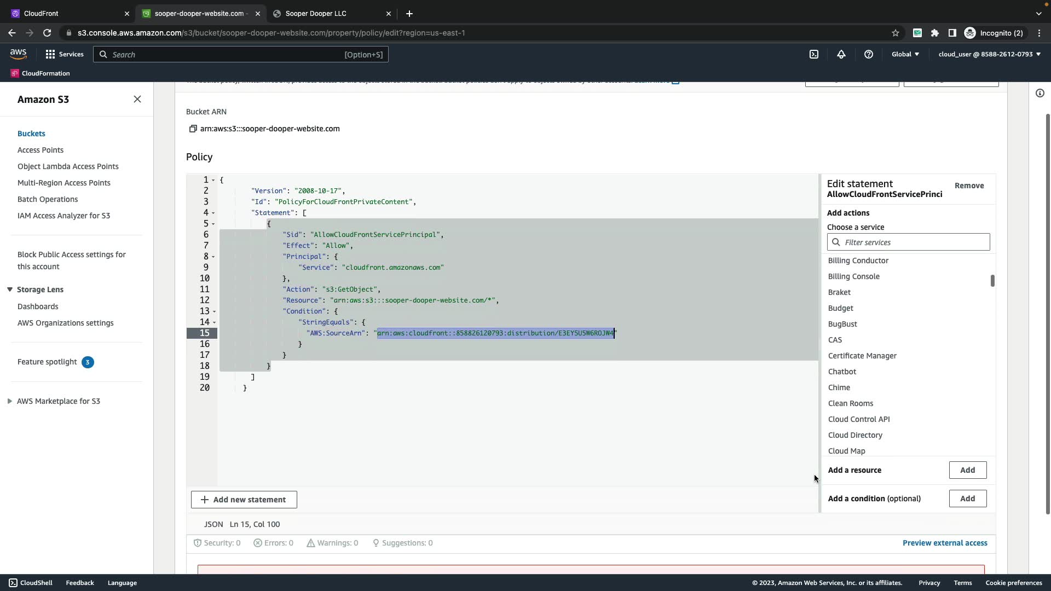This screenshot has height=591, width=1051.
Task: Close the Amazon S3 sidebar panel
Action: 137,99
